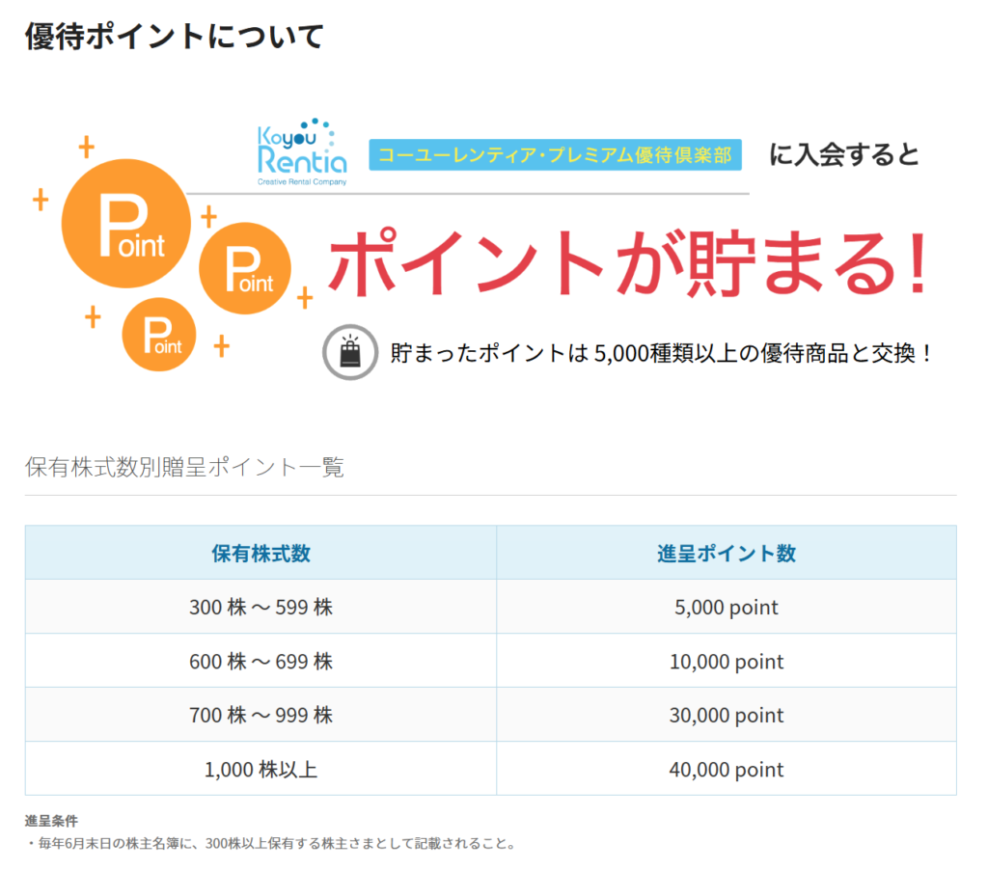
Task: Click the 進呈ポイント数 column header
Action: tap(727, 553)
